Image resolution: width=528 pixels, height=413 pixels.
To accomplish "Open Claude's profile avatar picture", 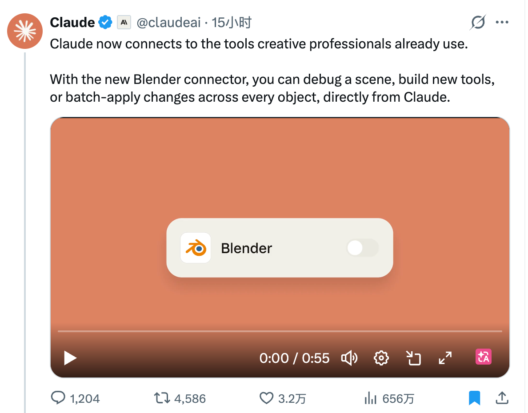I will click(25, 31).
